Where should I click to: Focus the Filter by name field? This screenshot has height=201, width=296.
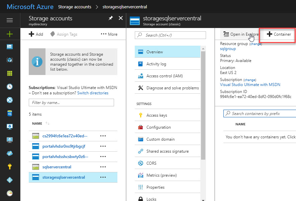[71, 103]
